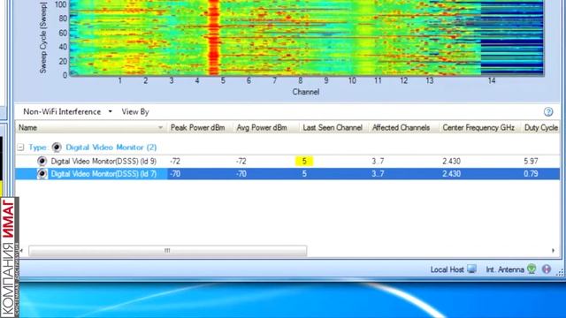Click Duty Cycle value 5.97
The image size is (566, 318).
(531, 161)
